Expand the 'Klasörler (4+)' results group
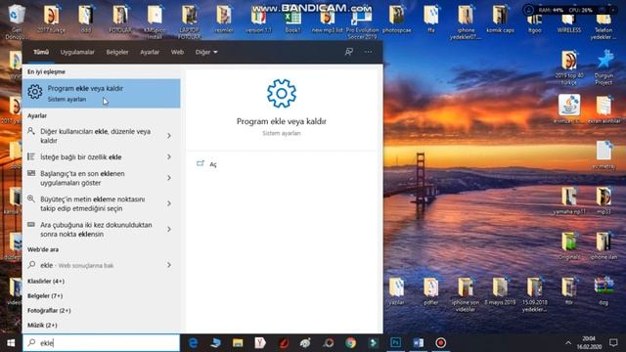 pyautogui.click(x=46, y=282)
